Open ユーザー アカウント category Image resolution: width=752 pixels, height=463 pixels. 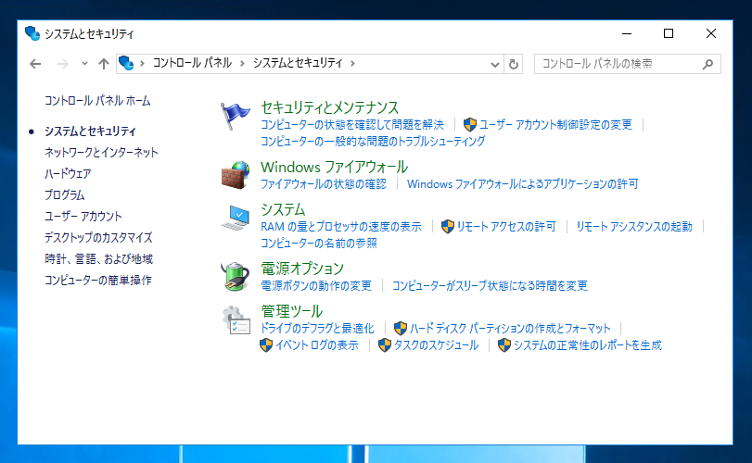coord(83,217)
